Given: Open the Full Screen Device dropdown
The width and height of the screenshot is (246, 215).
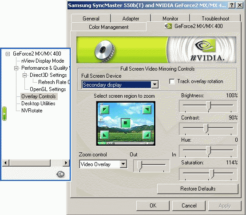Looking at the screenshot, I should [155, 85].
